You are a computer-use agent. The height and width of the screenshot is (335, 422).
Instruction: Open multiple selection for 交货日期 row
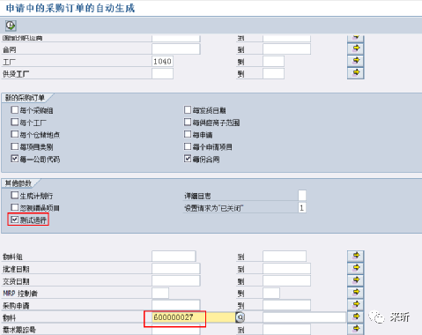point(356,280)
